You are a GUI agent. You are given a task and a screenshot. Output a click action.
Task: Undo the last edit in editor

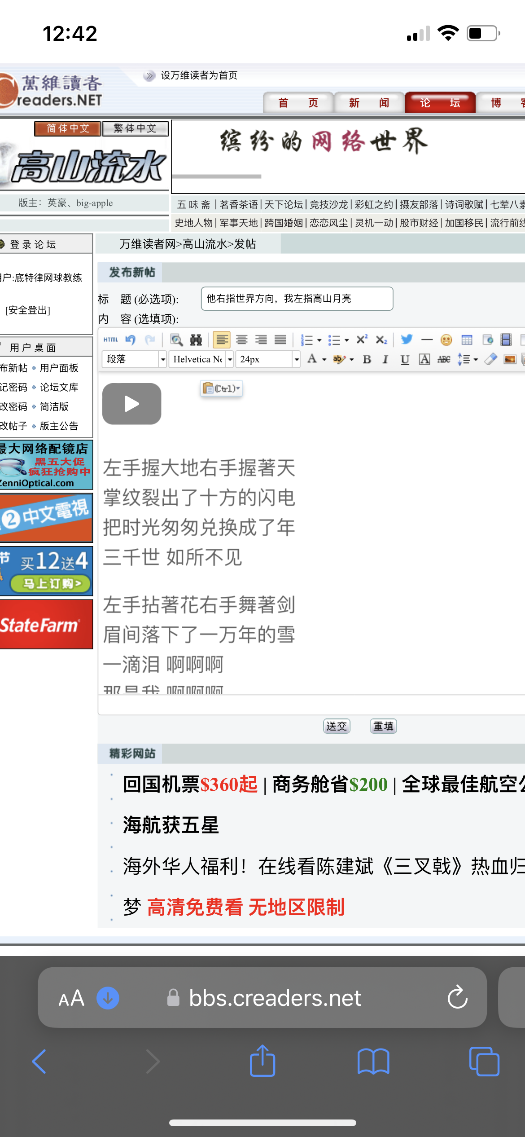[131, 340]
